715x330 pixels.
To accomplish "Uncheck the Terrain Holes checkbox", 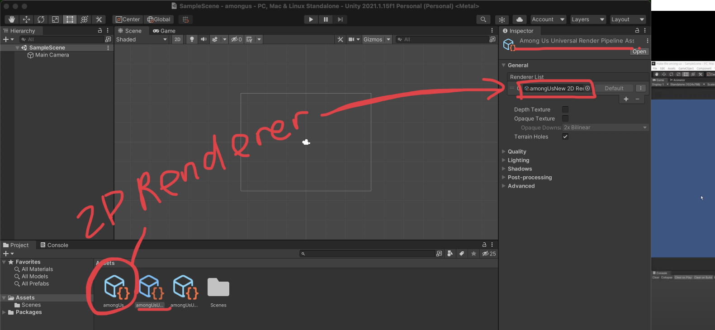I will coord(565,137).
